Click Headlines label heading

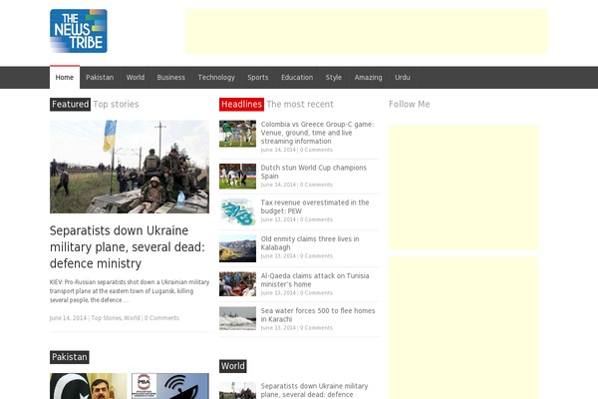(241, 104)
